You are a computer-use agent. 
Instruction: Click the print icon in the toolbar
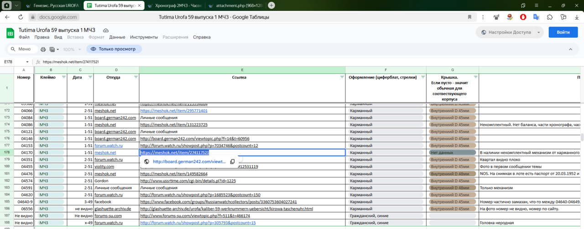coord(43,49)
